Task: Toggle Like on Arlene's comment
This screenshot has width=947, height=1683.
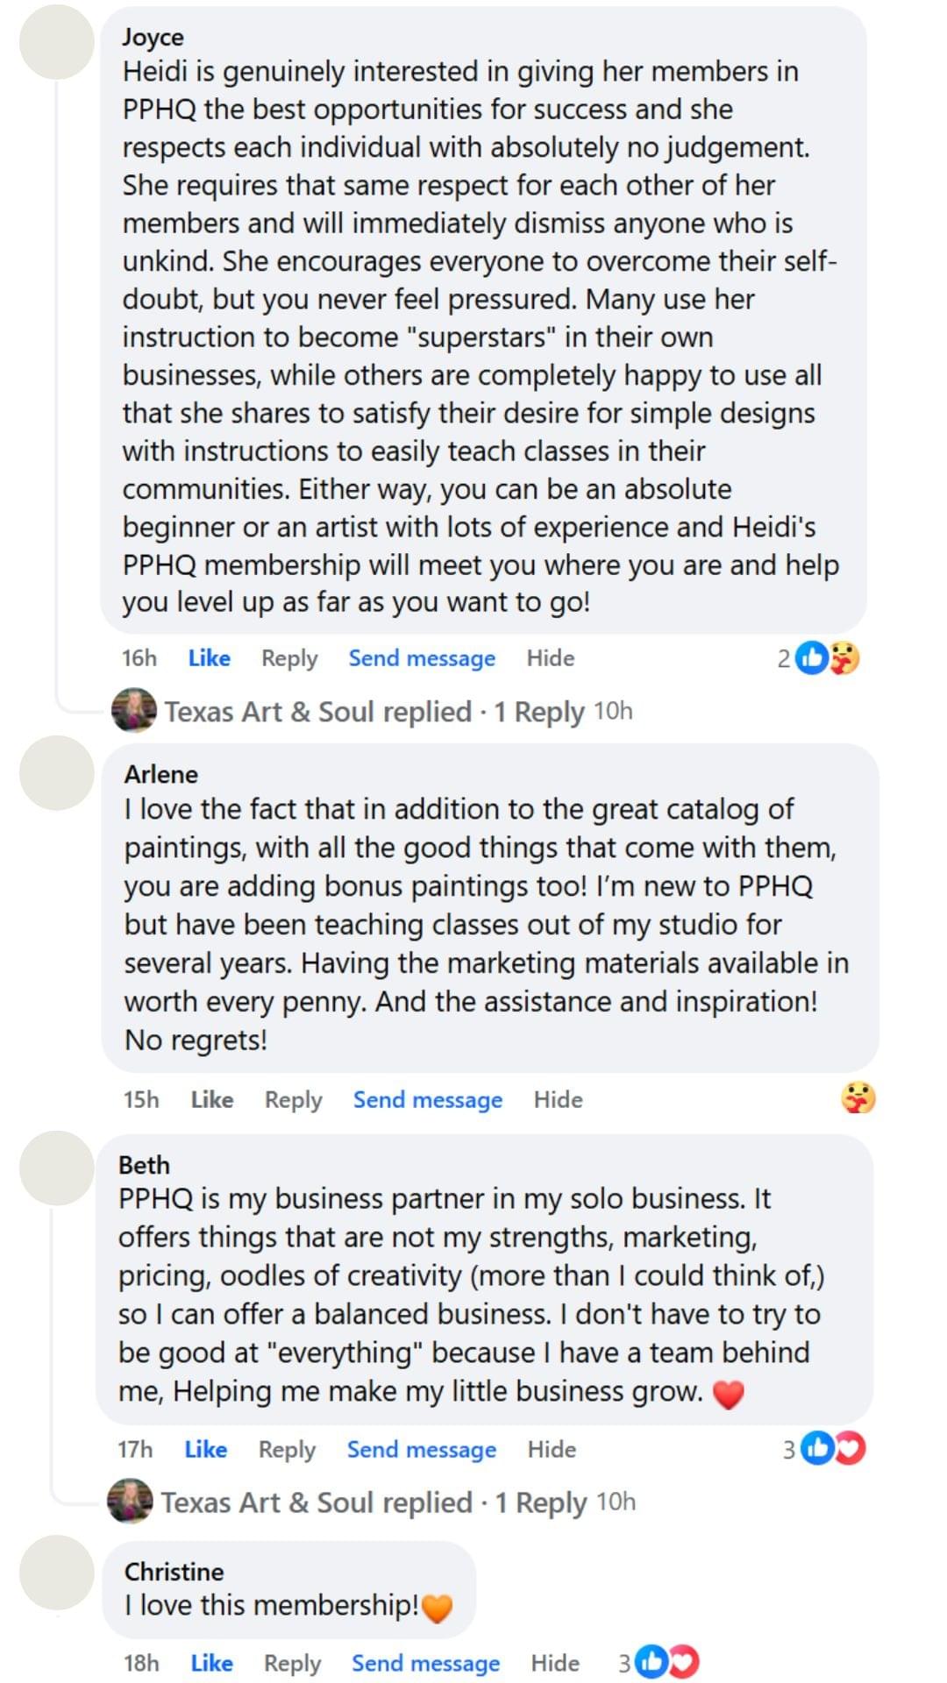Action: [x=212, y=1099]
